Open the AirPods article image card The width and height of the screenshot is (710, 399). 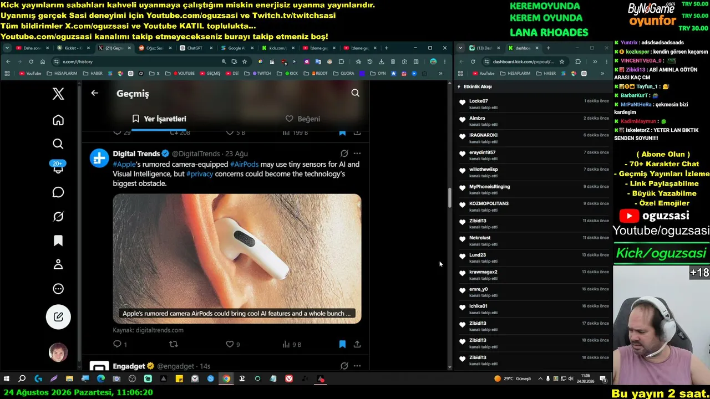(x=237, y=258)
